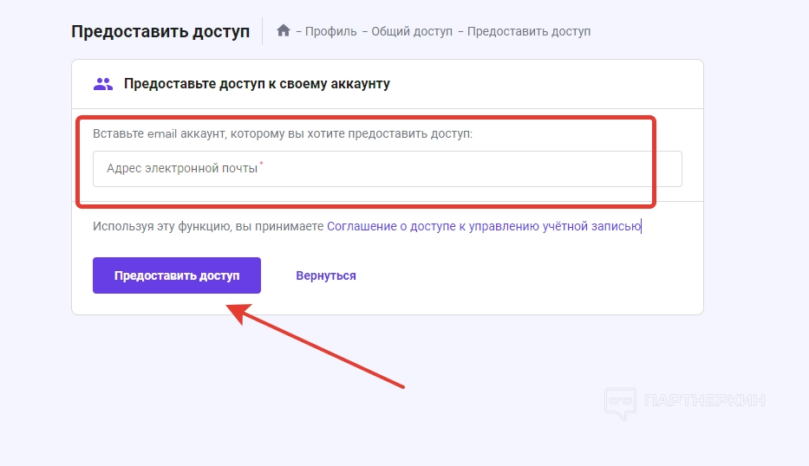809x466 pixels.
Task: Open the Профиль breadcrumb link
Action: tap(330, 31)
